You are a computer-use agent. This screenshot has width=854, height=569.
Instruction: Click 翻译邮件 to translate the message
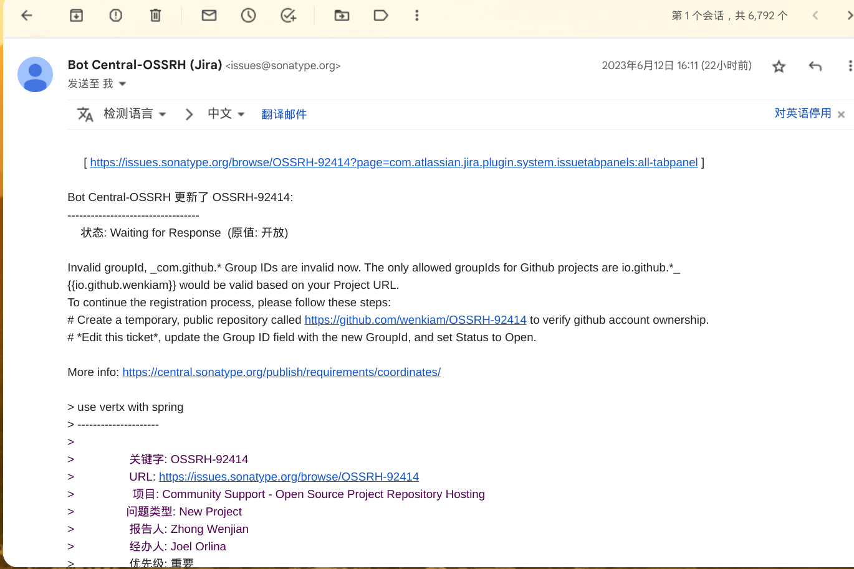(284, 114)
